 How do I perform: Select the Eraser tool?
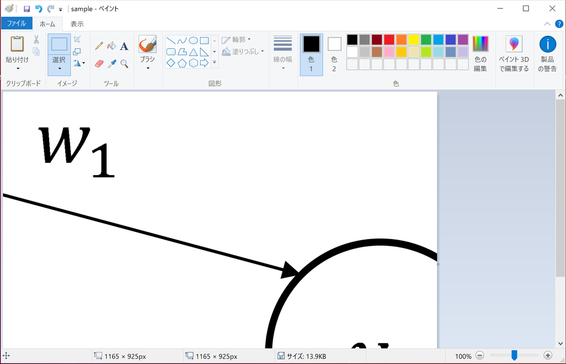(x=99, y=64)
